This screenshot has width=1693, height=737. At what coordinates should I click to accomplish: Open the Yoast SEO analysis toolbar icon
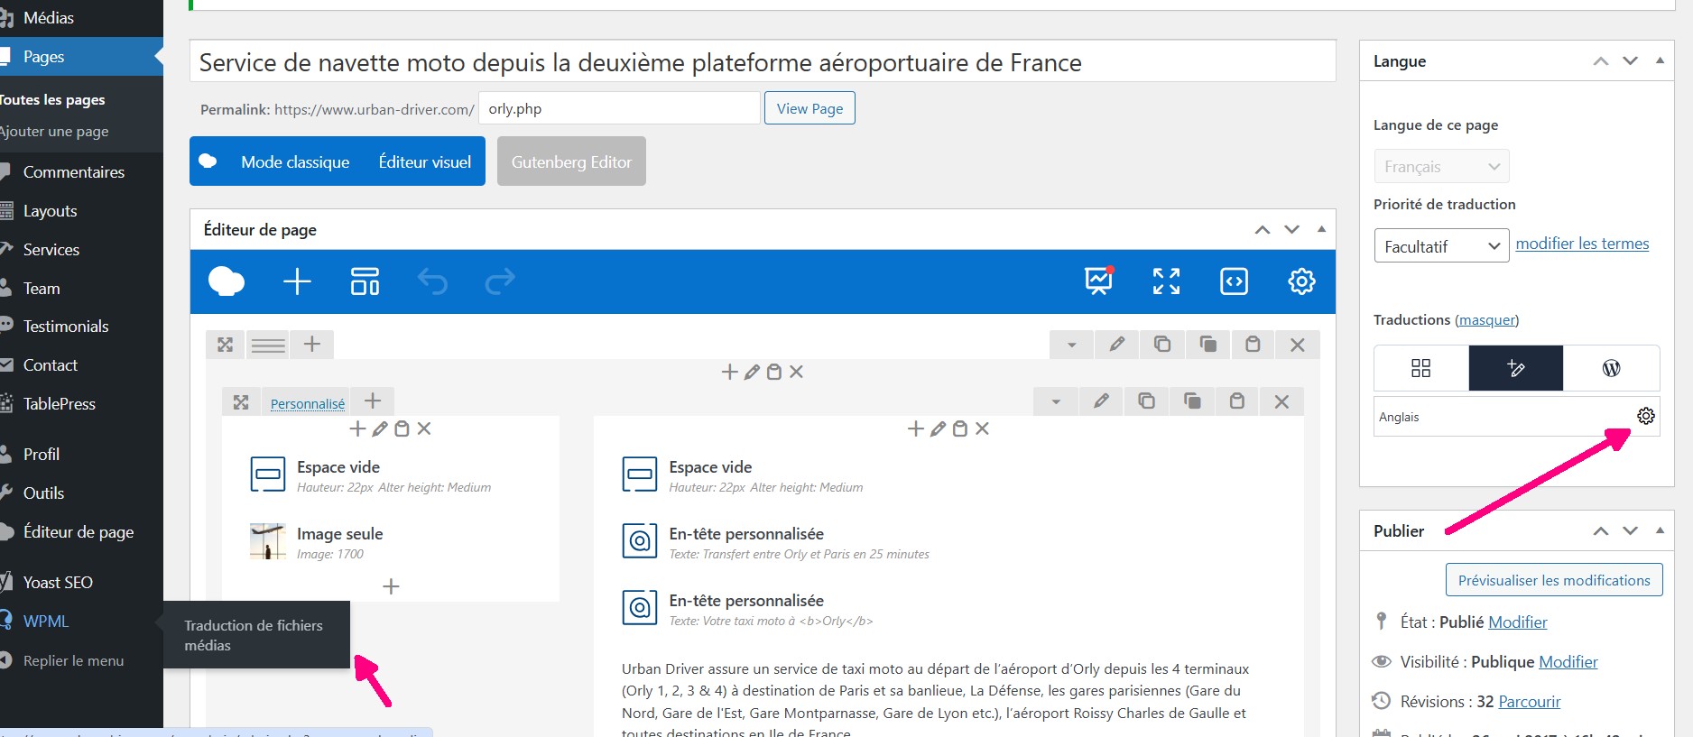1098,281
